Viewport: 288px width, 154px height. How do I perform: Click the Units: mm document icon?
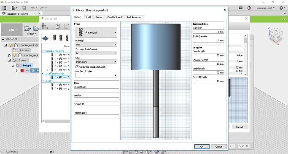[x=14, y=50]
